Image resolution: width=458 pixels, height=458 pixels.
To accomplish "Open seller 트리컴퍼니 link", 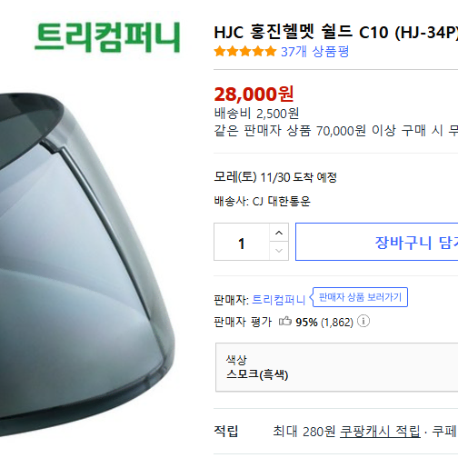I will [278, 300].
